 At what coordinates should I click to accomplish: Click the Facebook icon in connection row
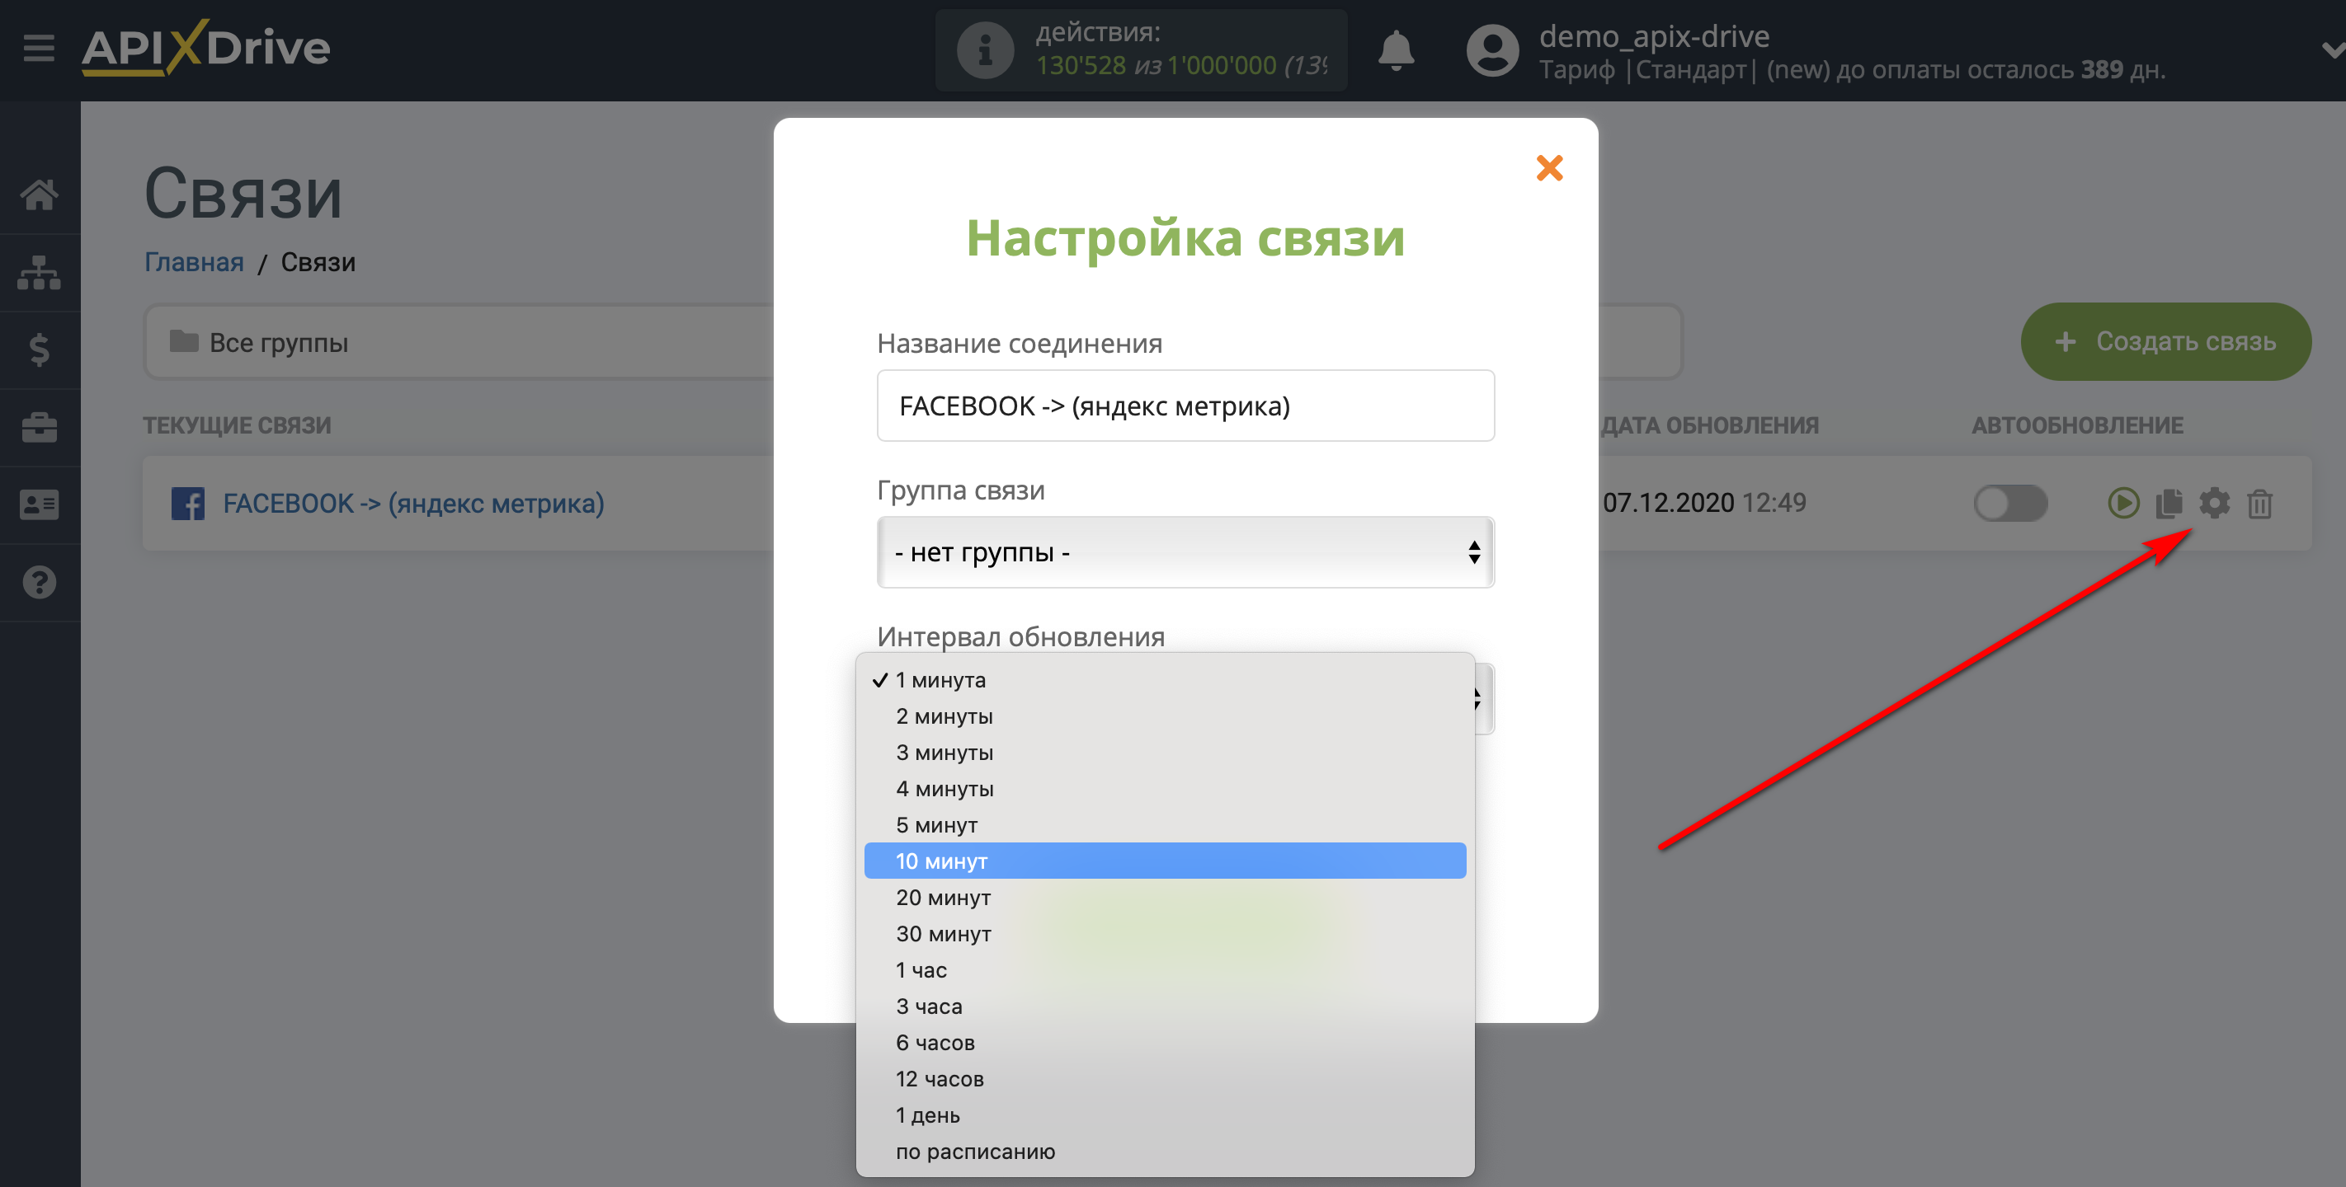(x=187, y=504)
